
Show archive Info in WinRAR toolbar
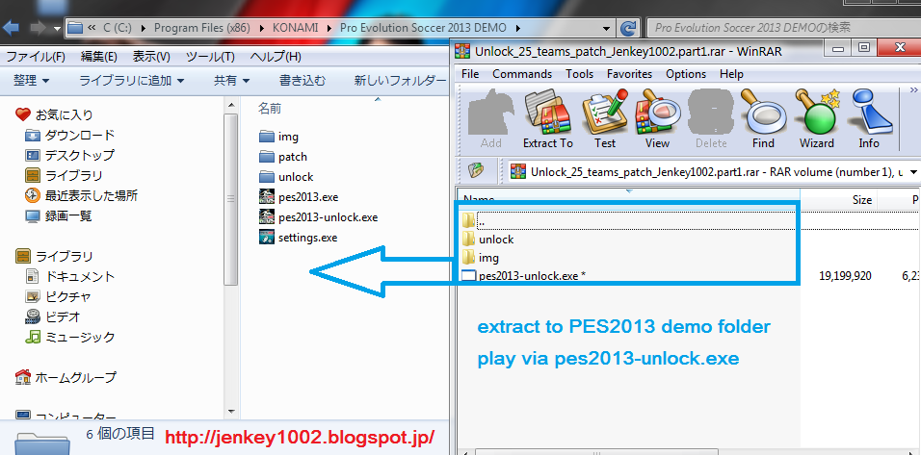coord(869,118)
